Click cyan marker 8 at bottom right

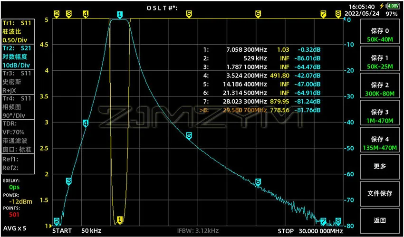tap(338, 221)
